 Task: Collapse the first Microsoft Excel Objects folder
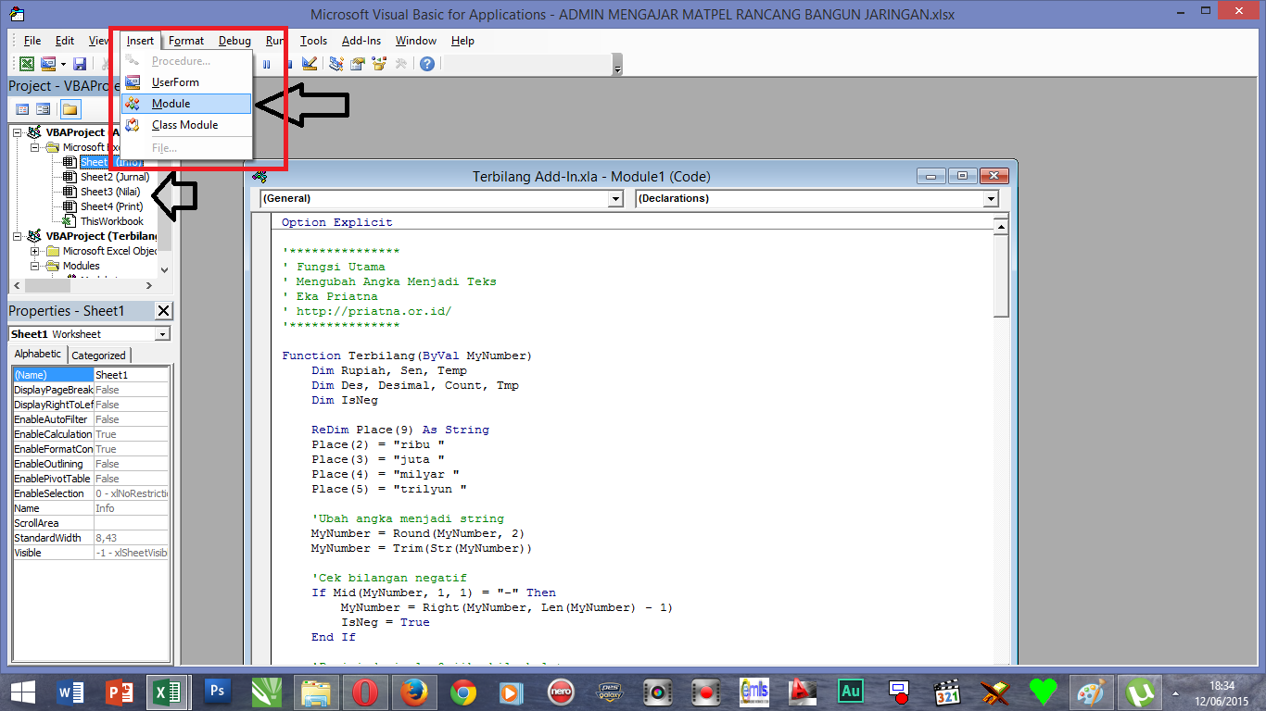[x=34, y=147]
